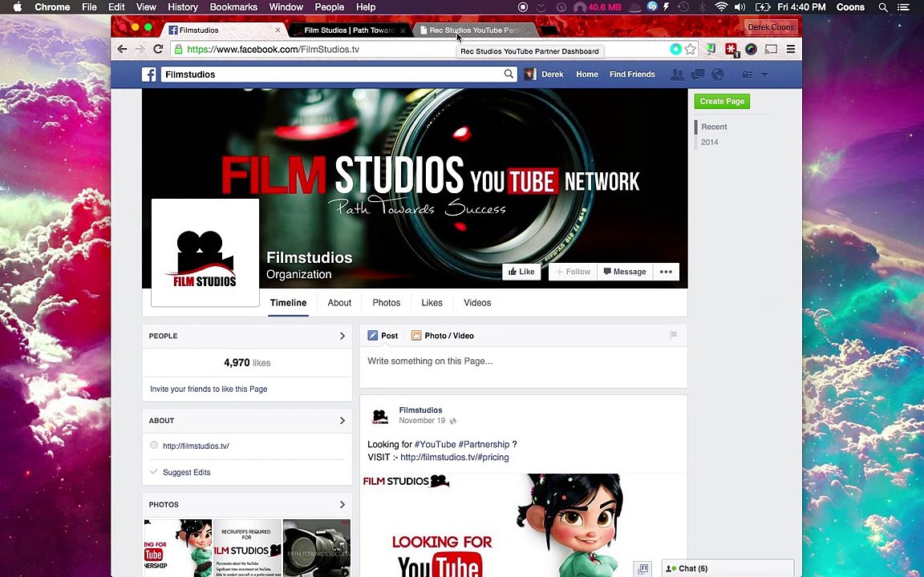Expand the ABOUT section chevron

(342, 421)
